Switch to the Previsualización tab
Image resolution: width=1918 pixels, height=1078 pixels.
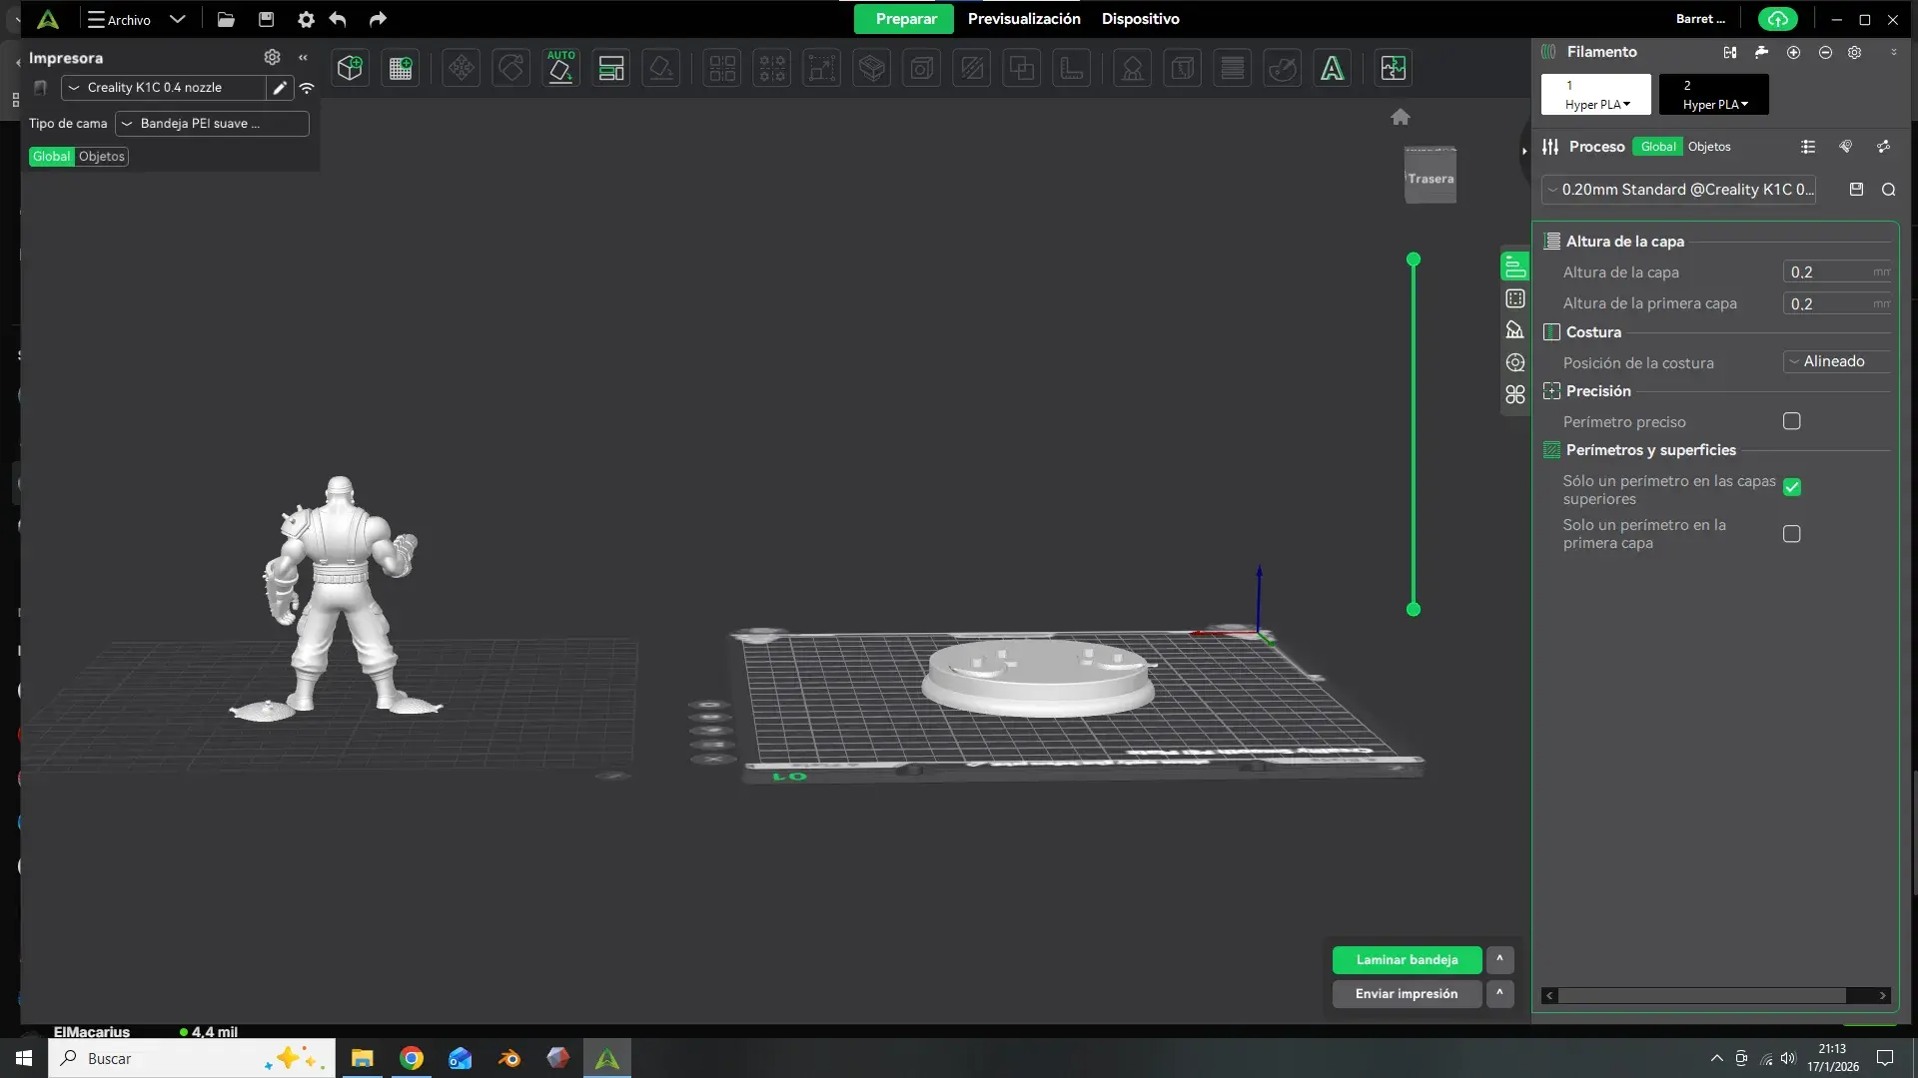[x=1023, y=19]
